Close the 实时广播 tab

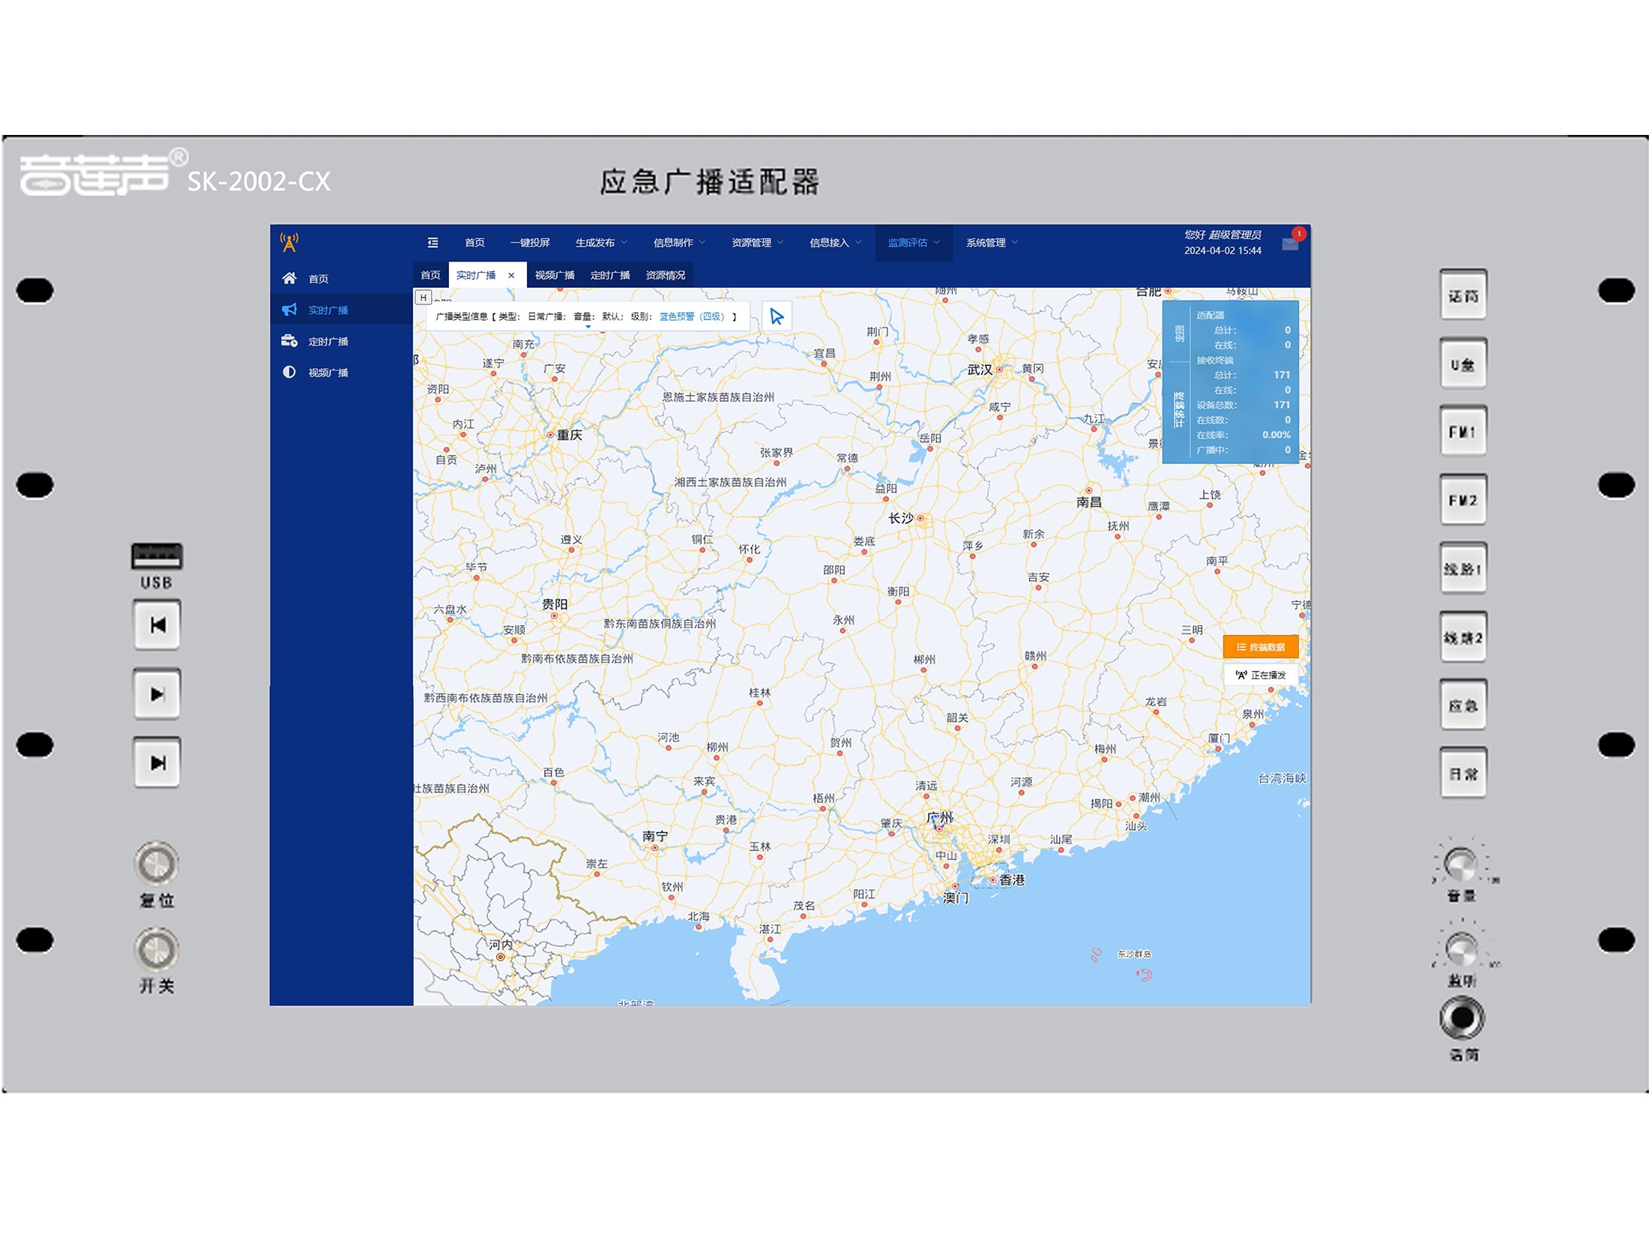pyautogui.click(x=511, y=275)
